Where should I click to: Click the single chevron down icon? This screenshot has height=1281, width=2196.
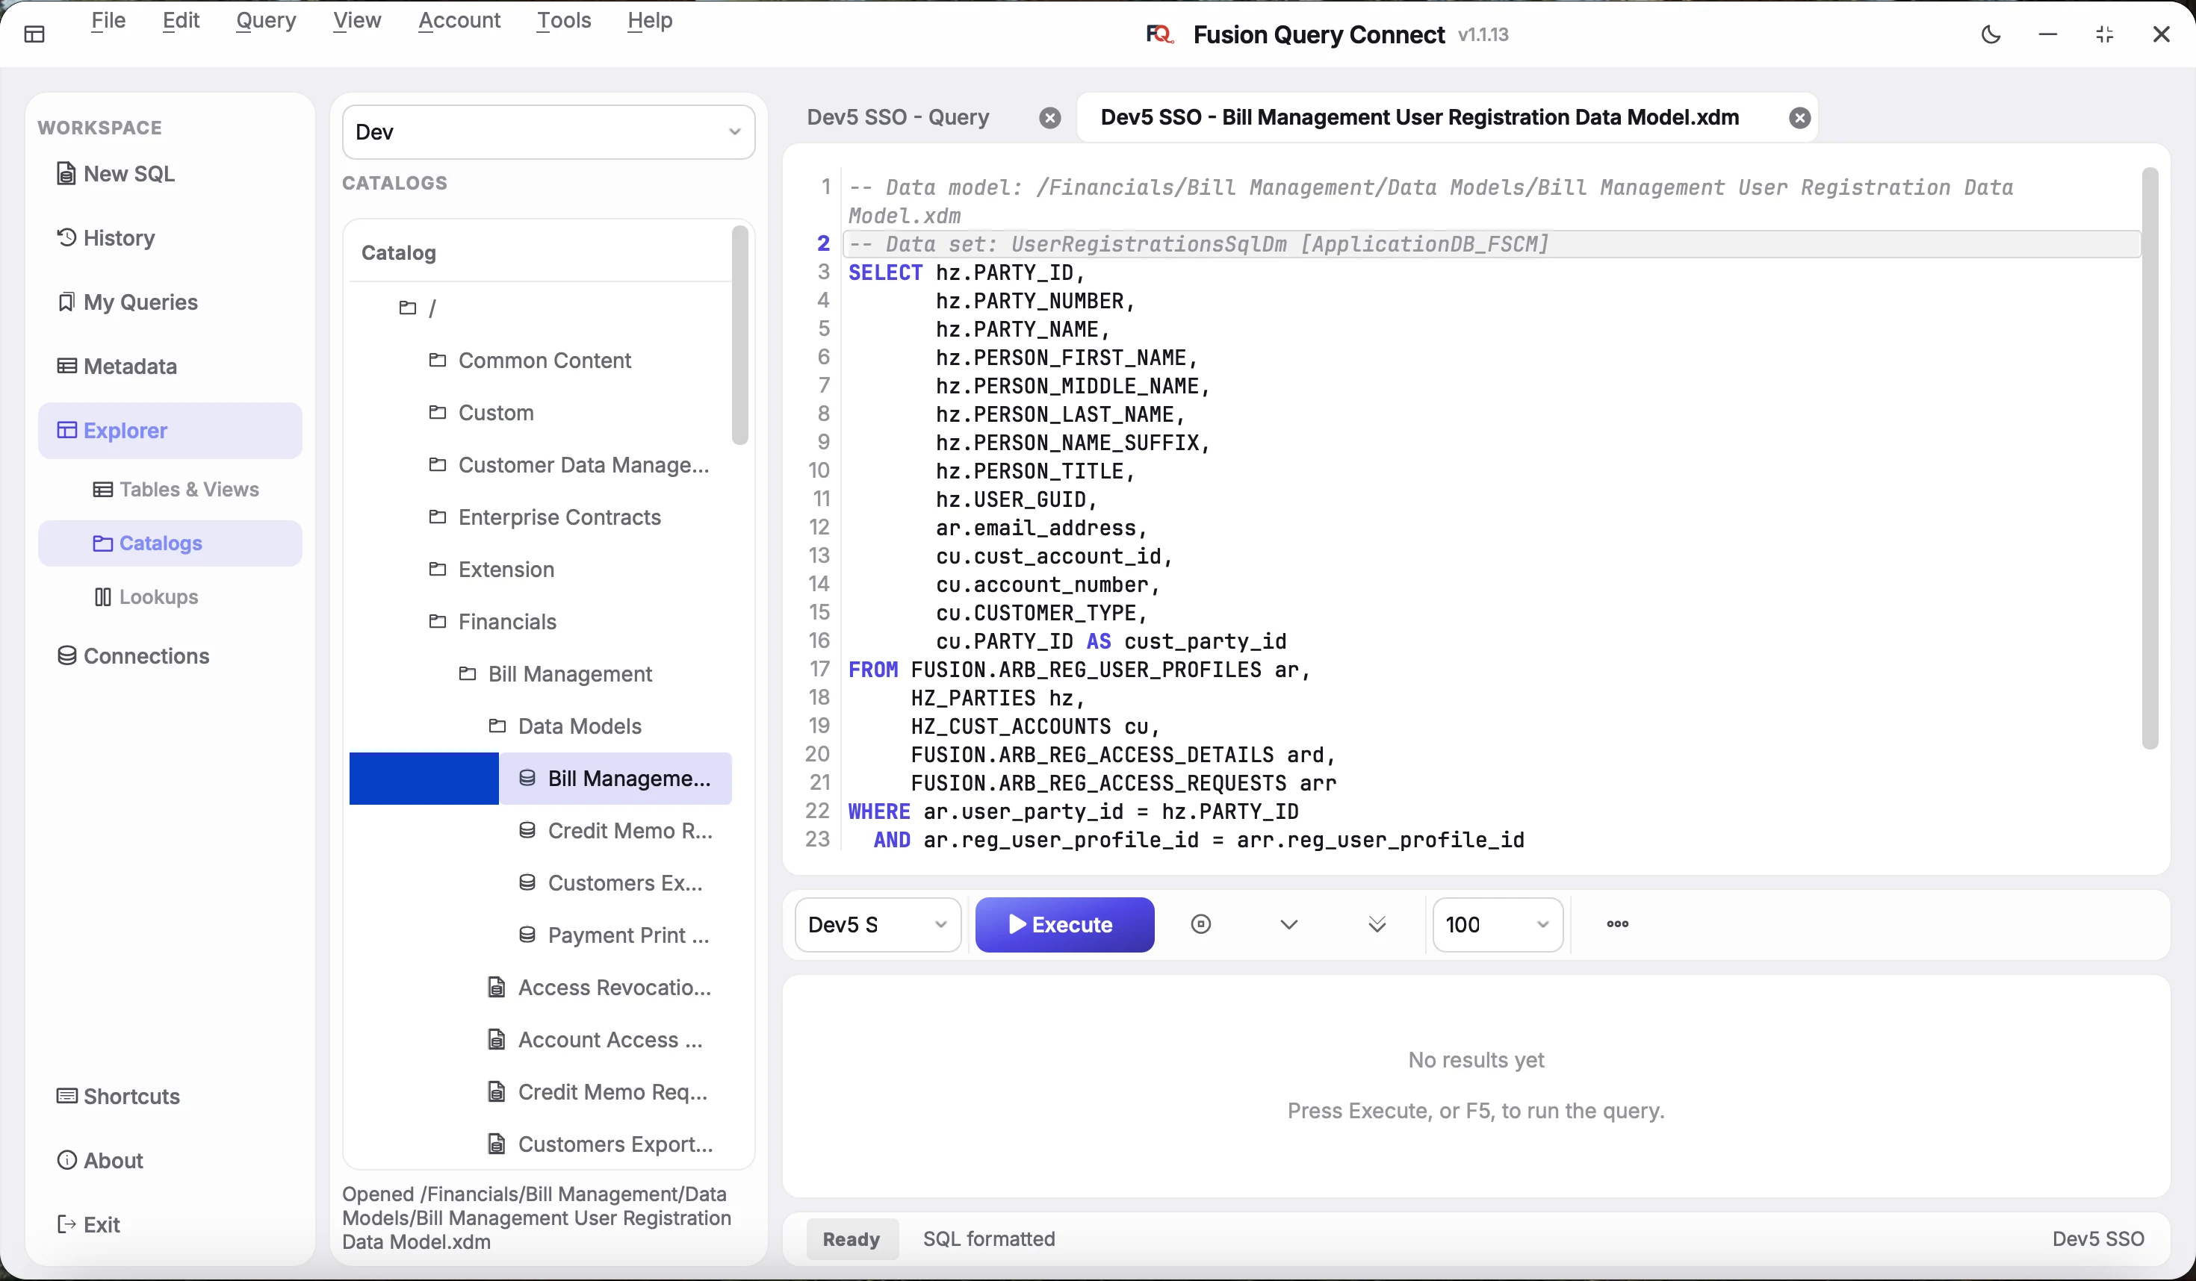[1289, 925]
